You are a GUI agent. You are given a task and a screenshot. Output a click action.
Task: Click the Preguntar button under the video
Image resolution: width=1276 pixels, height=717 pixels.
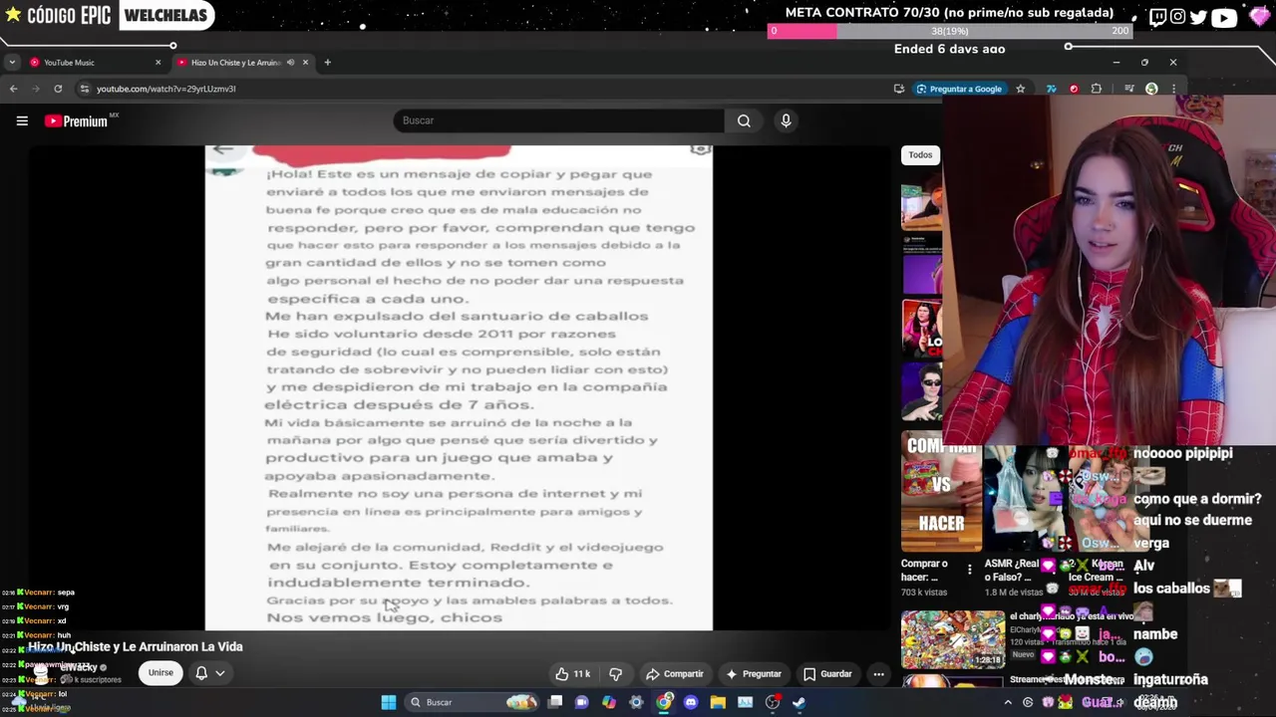753,674
